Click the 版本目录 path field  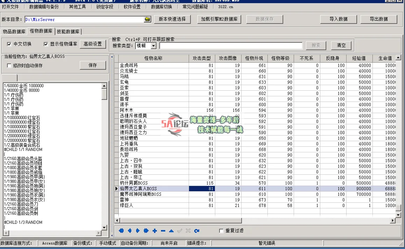coord(84,19)
